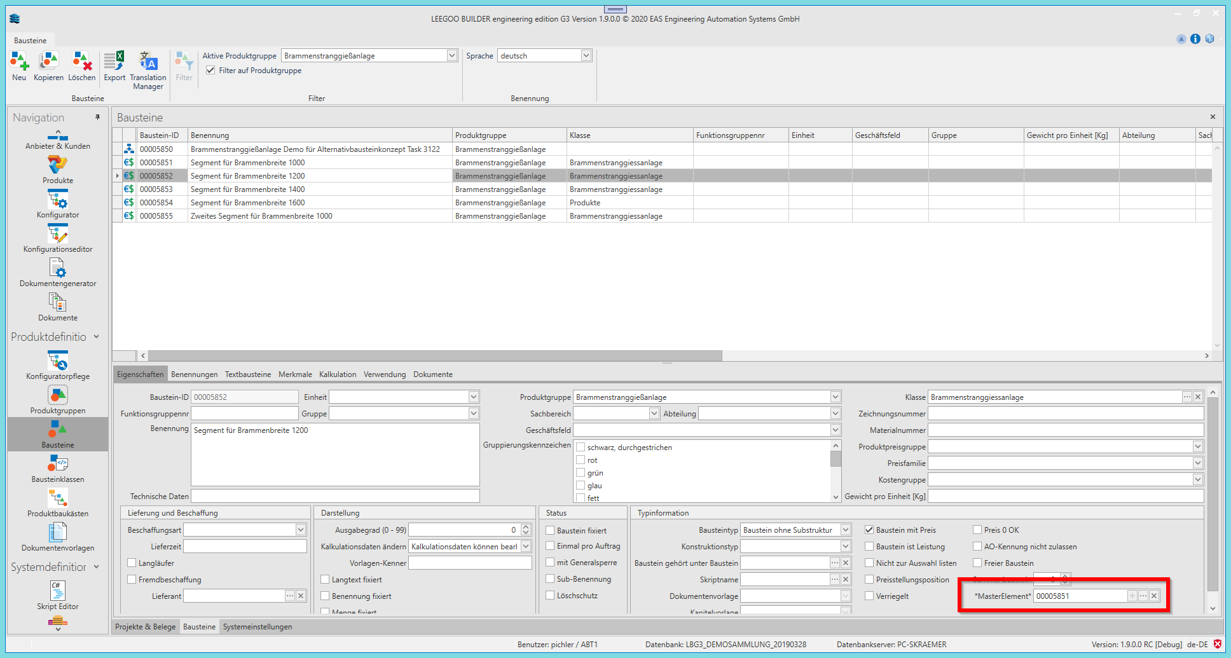
Task: Sort by the Baustein-ID column header
Action: pyautogui.click(x=162, y=135)
